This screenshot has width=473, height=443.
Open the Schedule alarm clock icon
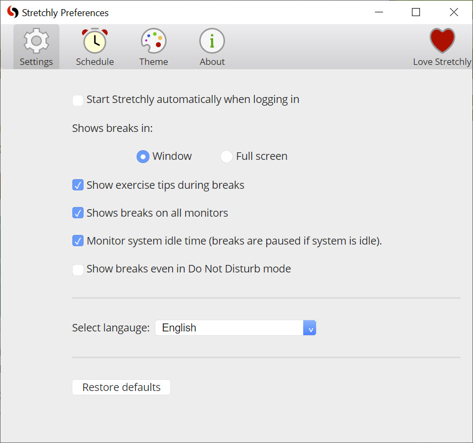pos(95,41)
